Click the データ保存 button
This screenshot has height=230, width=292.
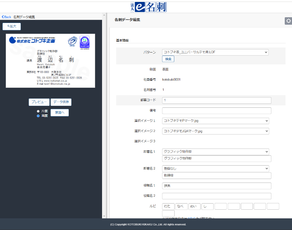click(x=61, y=102)
